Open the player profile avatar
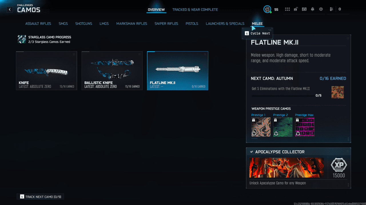The height and width of the screenshot is (205, 366). [267, 9]
